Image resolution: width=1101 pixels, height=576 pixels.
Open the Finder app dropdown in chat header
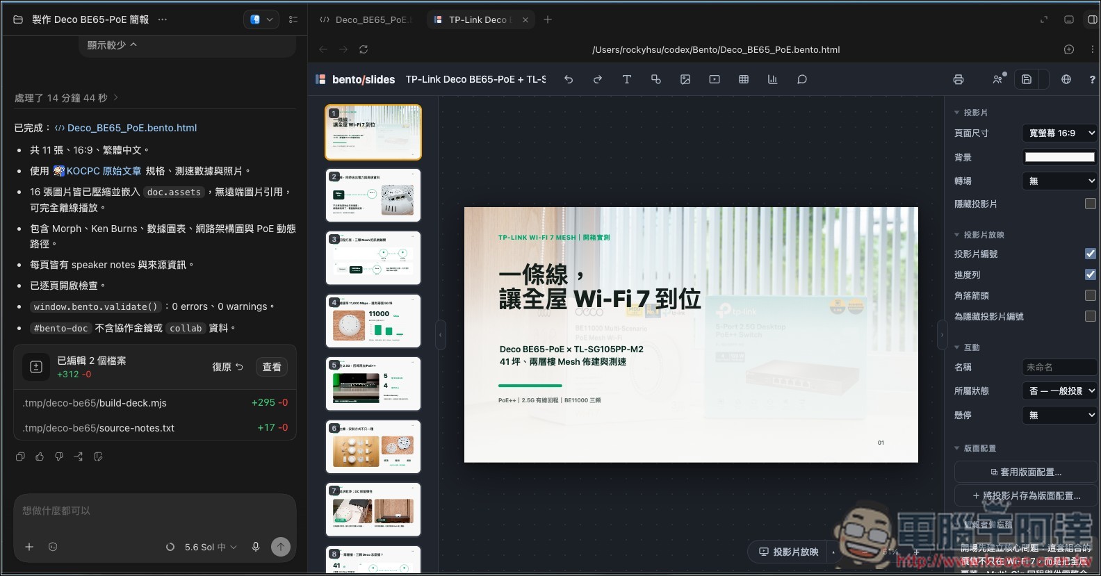coord(261,19)
